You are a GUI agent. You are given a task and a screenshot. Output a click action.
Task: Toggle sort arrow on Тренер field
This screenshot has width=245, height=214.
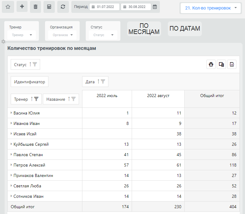32,99
